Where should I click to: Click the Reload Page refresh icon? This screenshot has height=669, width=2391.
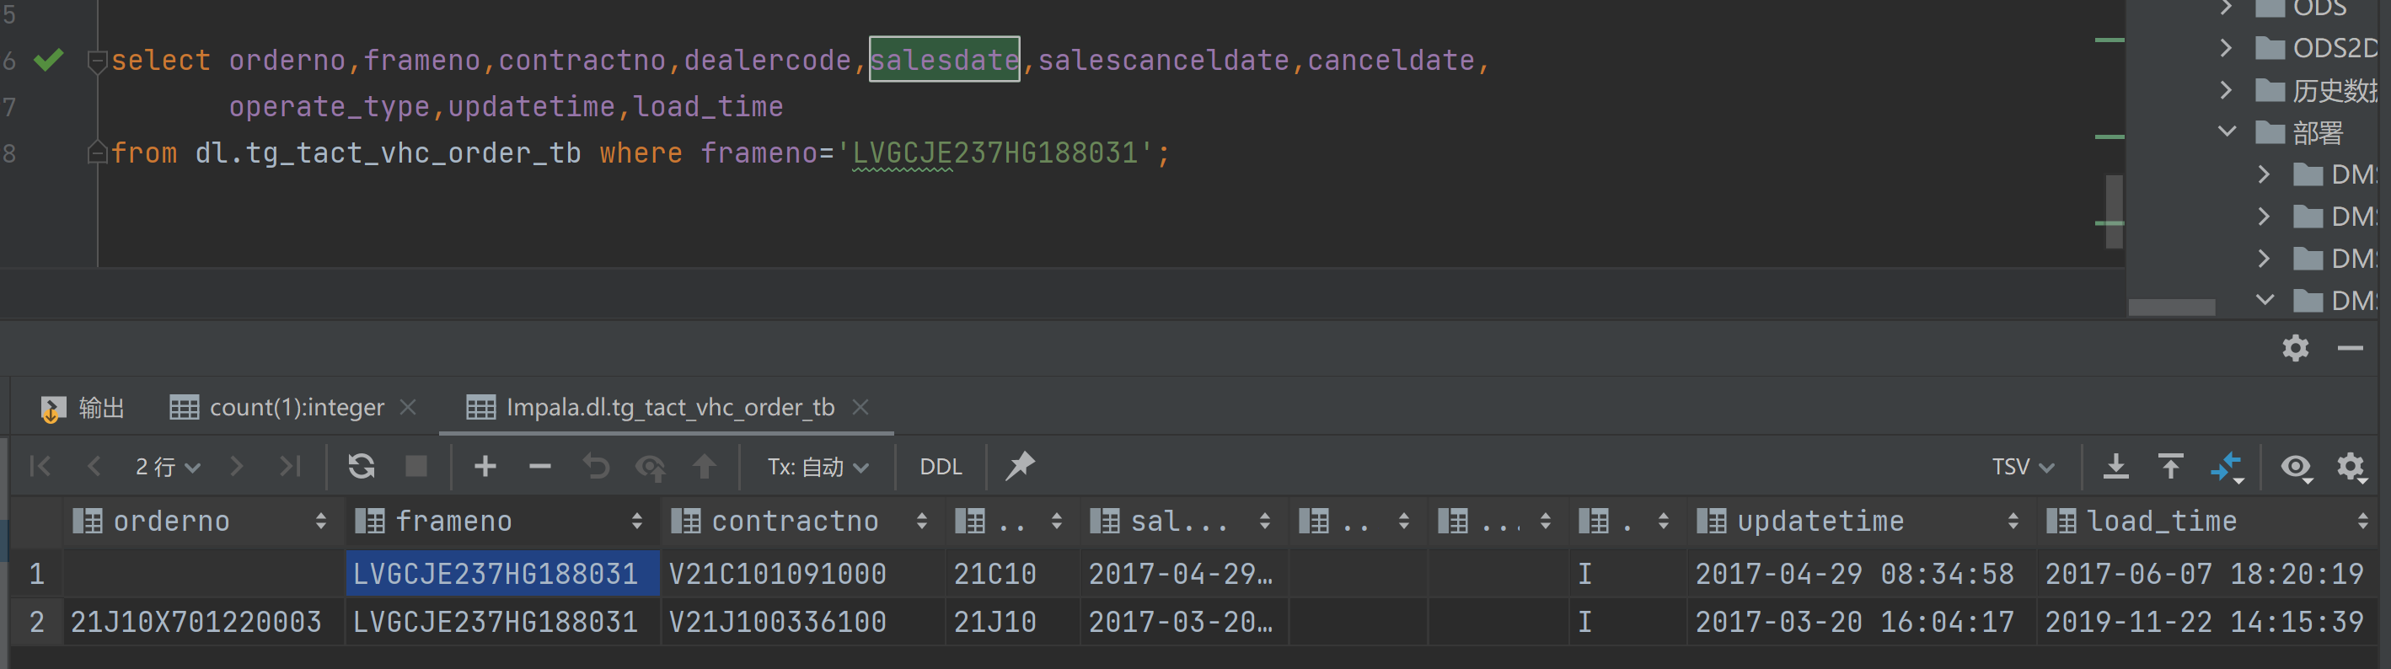[361, 466]
